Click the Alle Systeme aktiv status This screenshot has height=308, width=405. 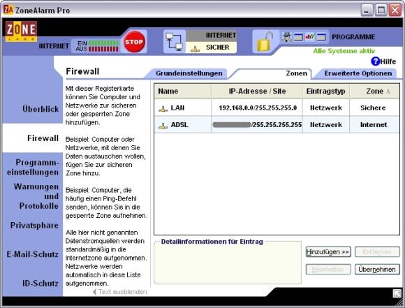344,51
